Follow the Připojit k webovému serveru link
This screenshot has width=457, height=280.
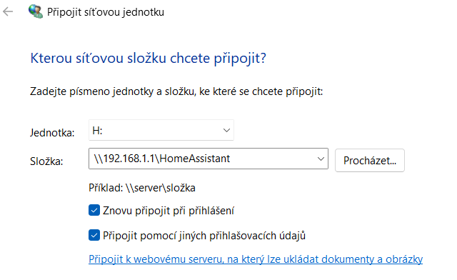coord(256,259)
